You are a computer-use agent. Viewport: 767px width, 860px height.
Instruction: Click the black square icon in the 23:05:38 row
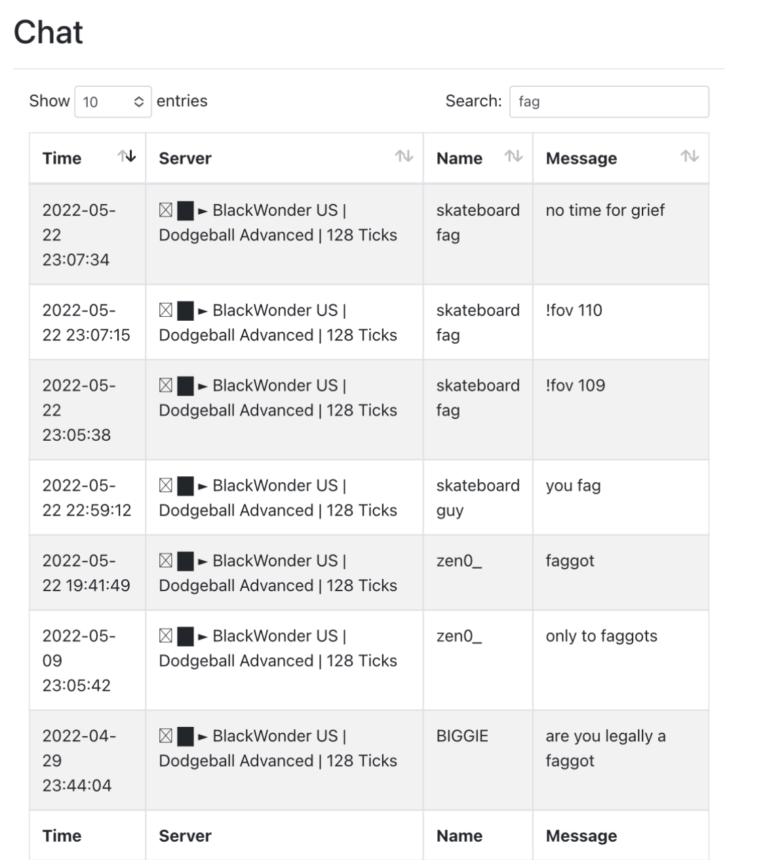[x=186, y=386]
